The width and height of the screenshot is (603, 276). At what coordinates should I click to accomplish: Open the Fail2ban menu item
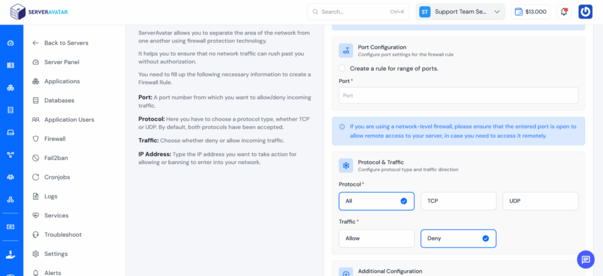coord(57,158)
